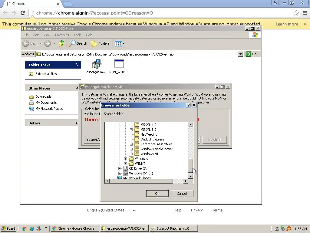Expand the Details panel
This screenshot has height=233, width=310.
[77, 123]
